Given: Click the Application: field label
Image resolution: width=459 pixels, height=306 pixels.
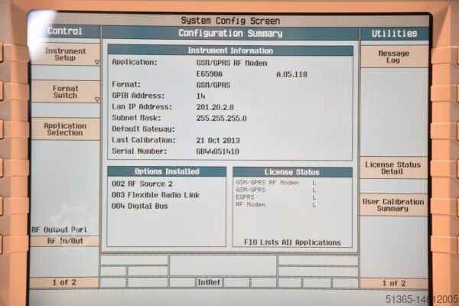Looking at the screenshot, I should pyautogui.click(x=135, y=63).
